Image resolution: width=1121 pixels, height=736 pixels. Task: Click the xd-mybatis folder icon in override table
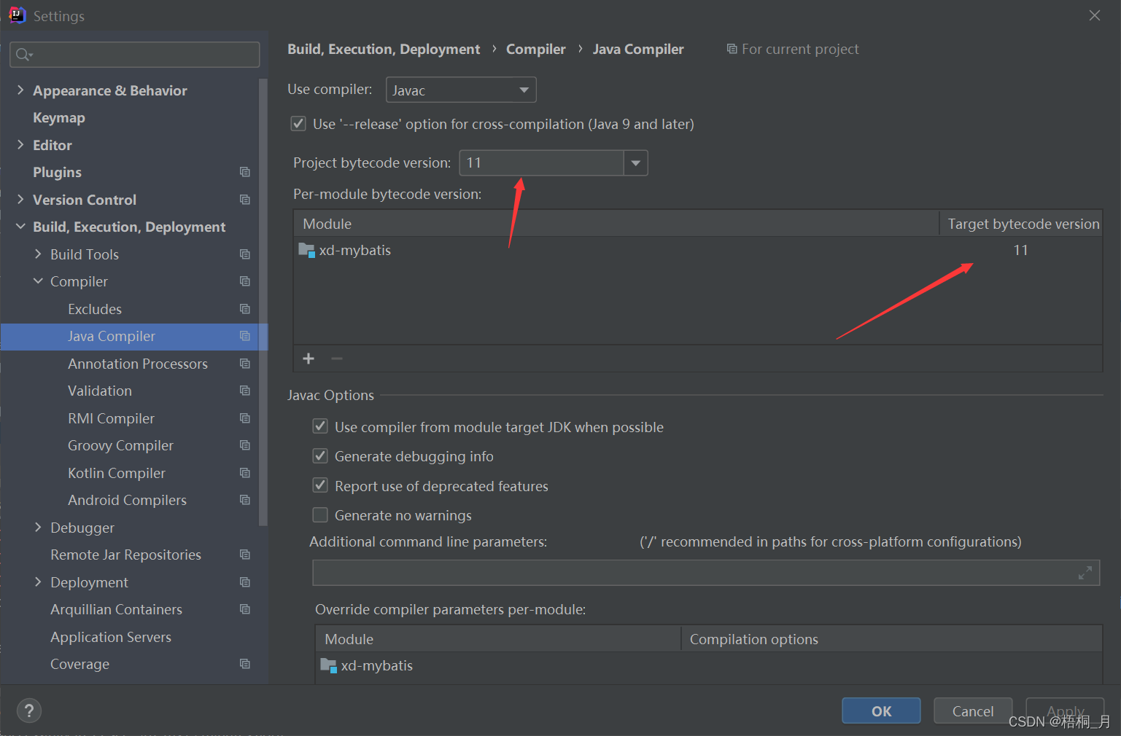(x=328, y=665)
